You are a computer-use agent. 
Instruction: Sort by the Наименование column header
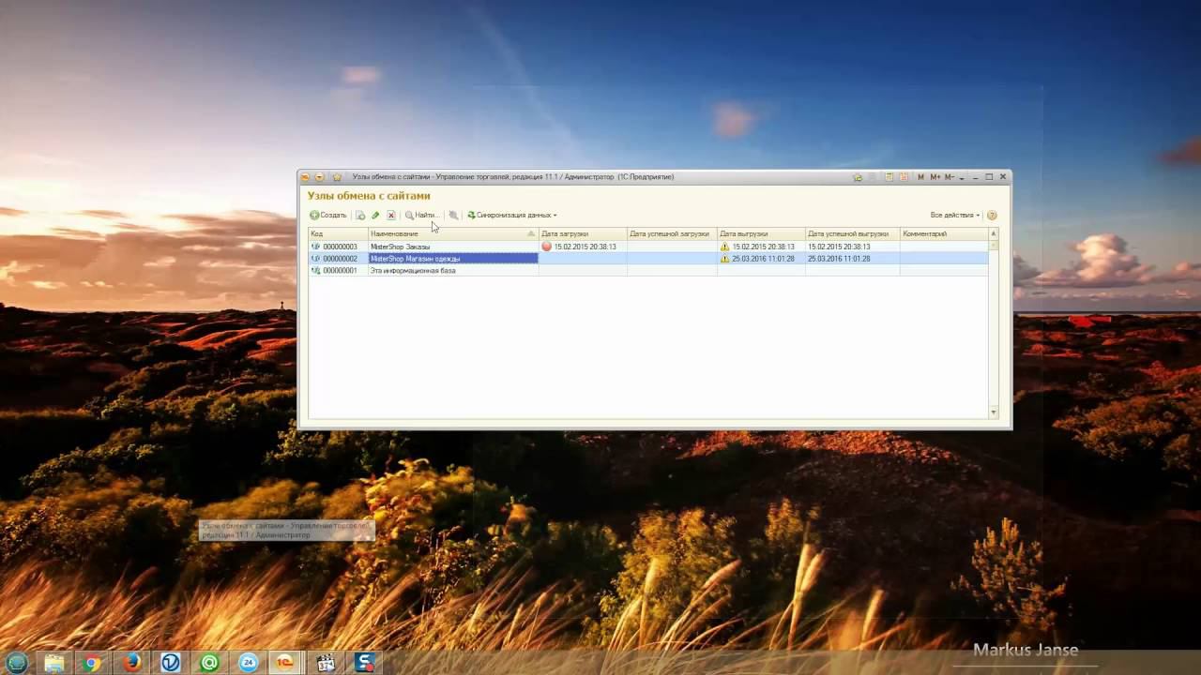[x=453, y=233]
